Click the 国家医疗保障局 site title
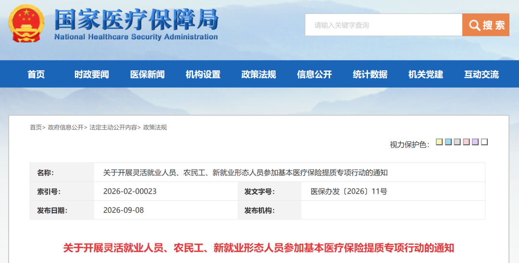 [x=136, y=19]
